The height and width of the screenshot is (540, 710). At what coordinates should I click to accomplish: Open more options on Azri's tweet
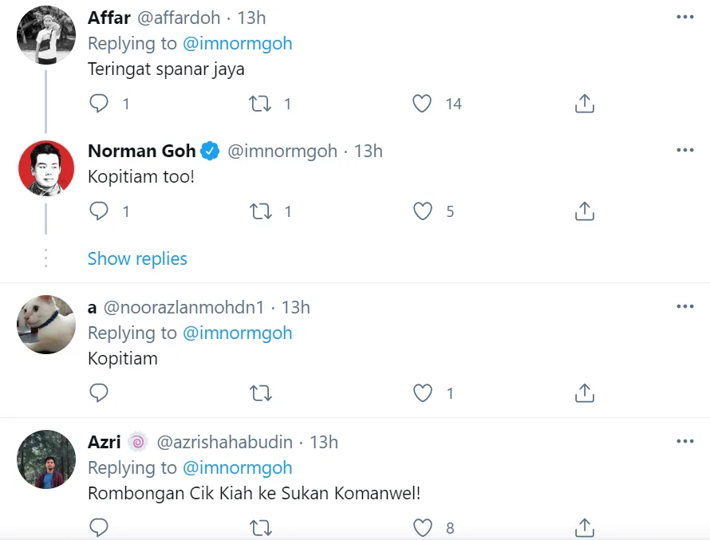point(684,441)
